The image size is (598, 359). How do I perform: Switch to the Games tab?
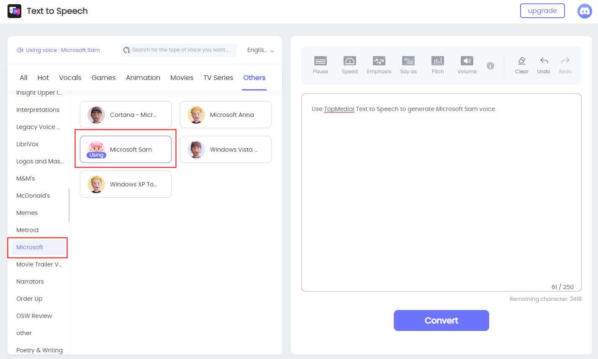(103, 77)
